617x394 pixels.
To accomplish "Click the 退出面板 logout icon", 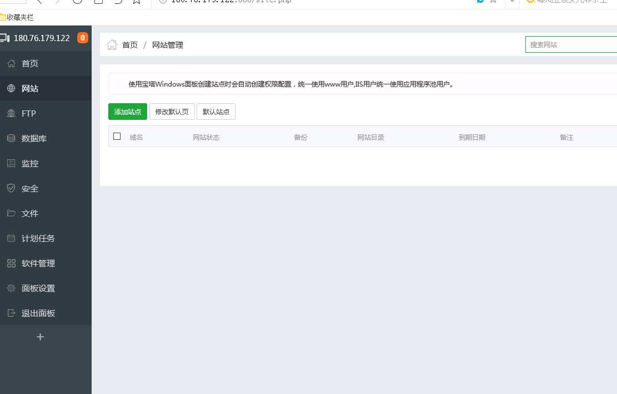I will tap(11, 313).
